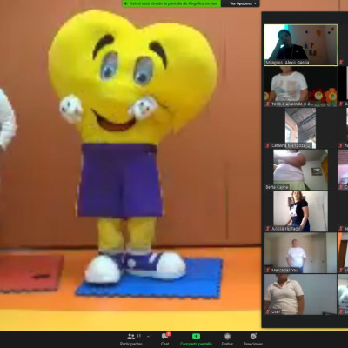Select Jussia Hurtado video thumbnail

point(300,211)
